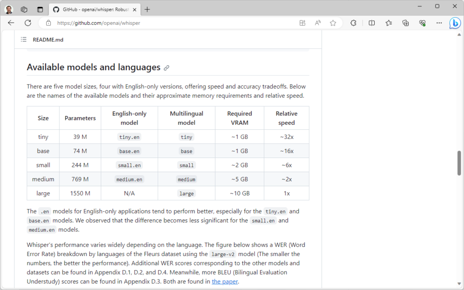Start Read Aloud from address bar
Image resolution: width=464 pixels, height=290 pixels.
tap(318, 23)
